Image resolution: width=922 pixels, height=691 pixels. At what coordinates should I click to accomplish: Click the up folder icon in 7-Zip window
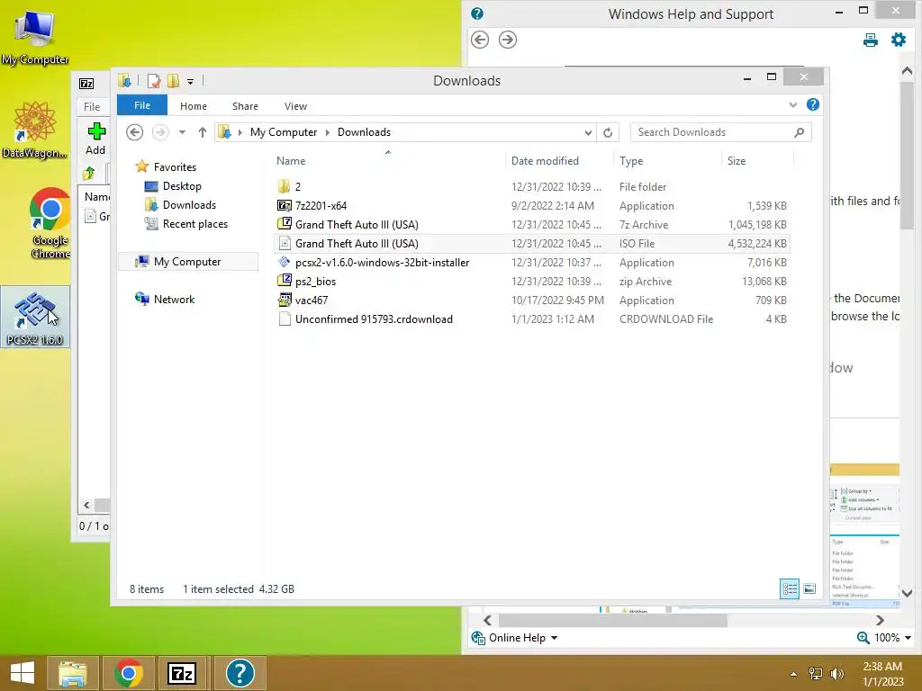[89, 174]
